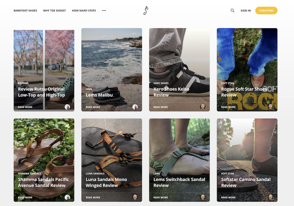294x206 pixels.
Task: Open Review Rutsu Original Low-Top and High-Top title
Action: 41,92
